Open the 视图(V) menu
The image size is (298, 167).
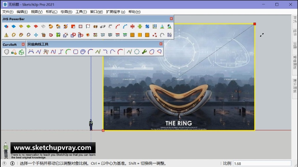tap(37, 12)
